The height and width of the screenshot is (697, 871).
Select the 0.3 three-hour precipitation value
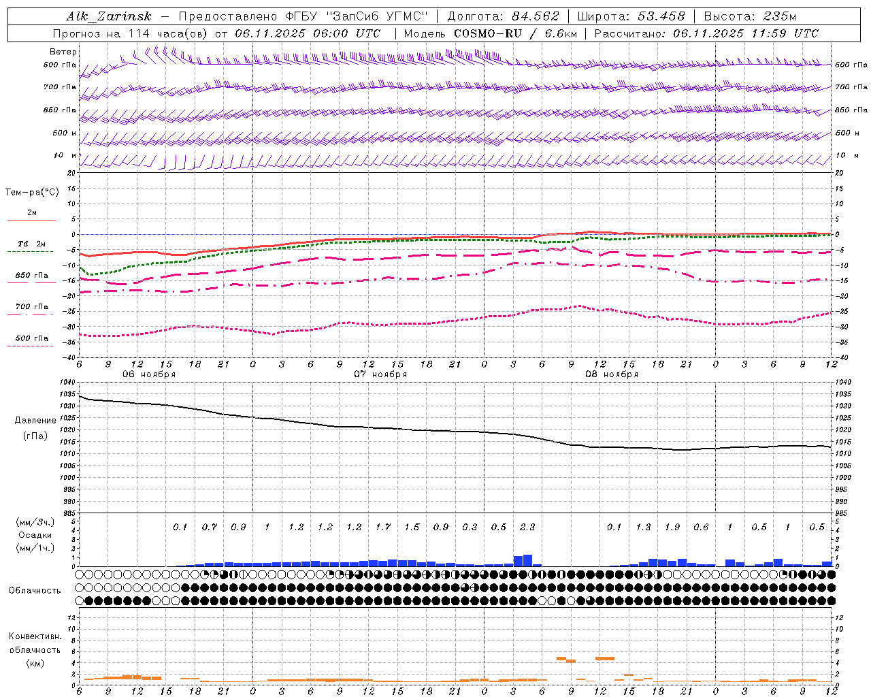point(470,527)
